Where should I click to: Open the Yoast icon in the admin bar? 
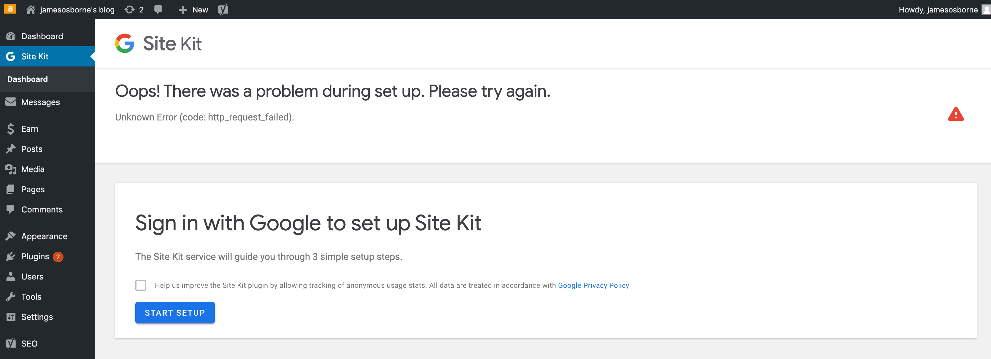(223, 9)
